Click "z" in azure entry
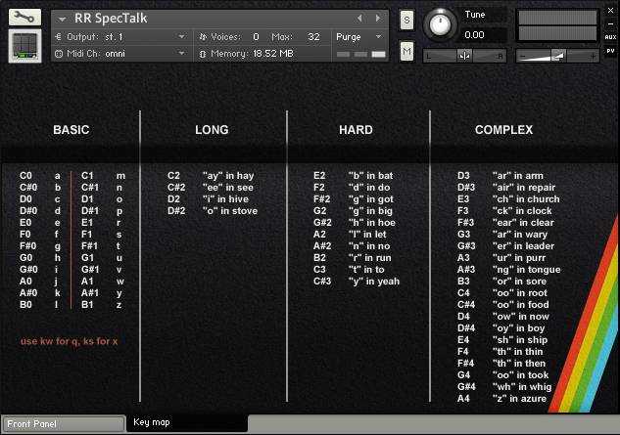The image size is (620, 435). pyautogui.click(x=519, y=399)
